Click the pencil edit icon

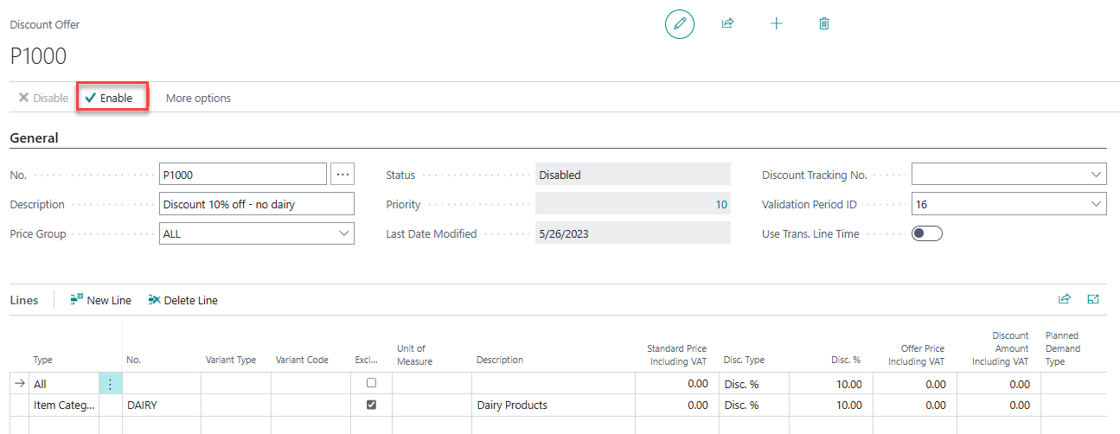[680, 24]
